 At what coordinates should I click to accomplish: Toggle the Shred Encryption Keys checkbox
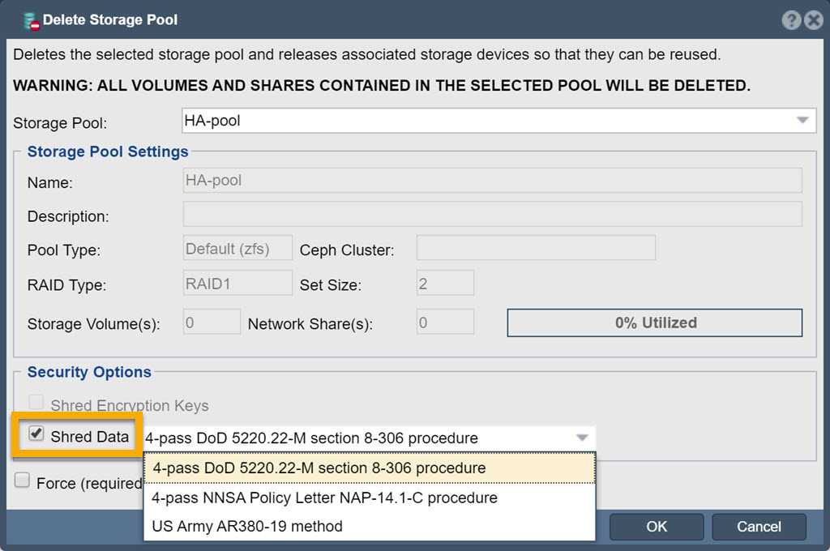36,402
